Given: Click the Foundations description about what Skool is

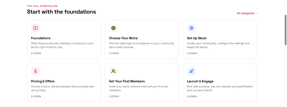Looking at the screenshot, I should pos(62,45).
